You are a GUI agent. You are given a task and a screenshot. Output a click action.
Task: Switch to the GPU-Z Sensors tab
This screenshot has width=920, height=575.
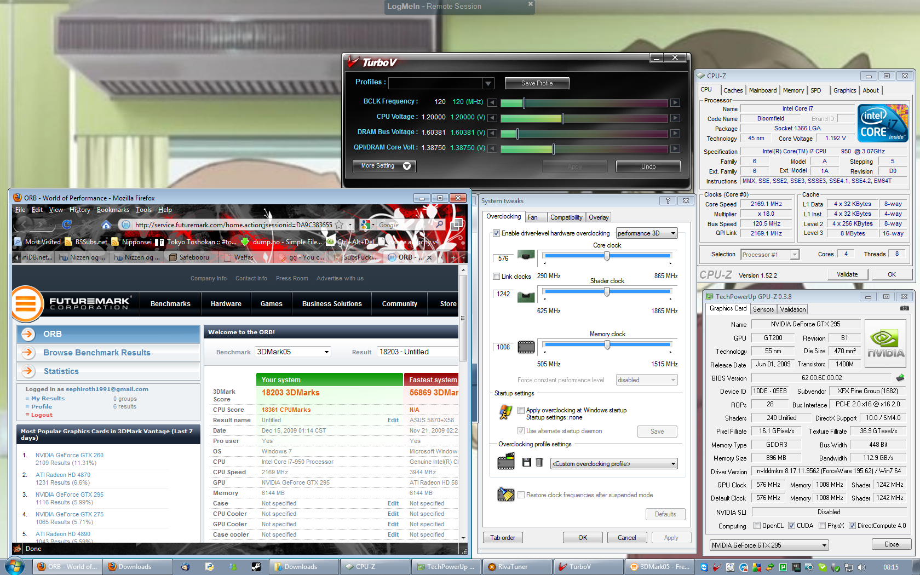[763, 309]
